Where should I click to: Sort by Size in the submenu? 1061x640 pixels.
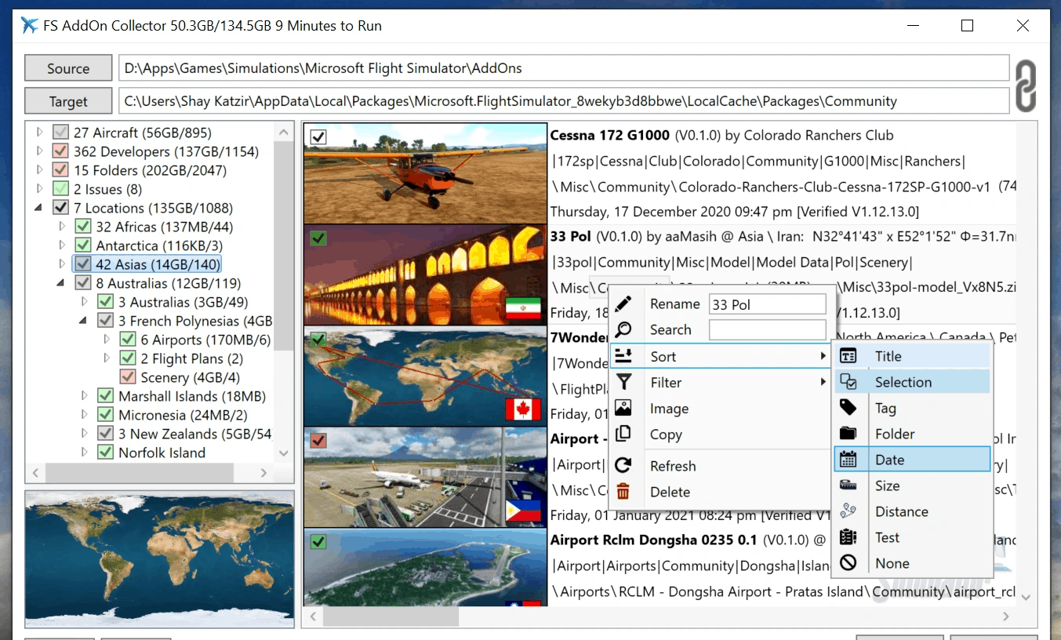coord(887,485)
